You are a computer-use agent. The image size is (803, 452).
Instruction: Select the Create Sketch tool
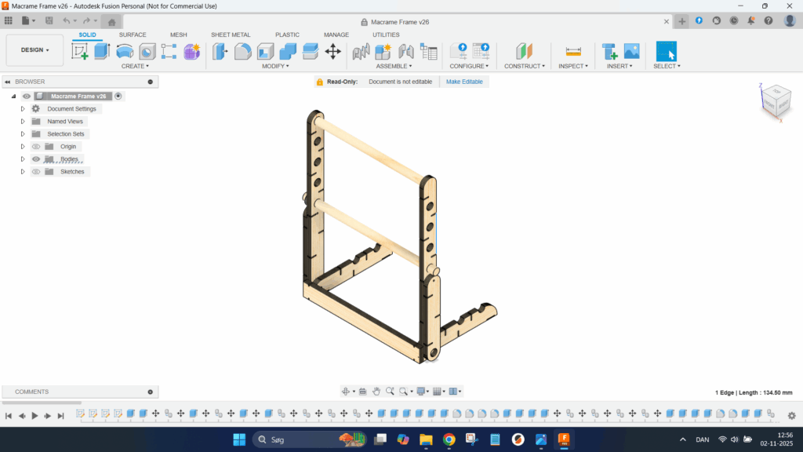(80, 52)
